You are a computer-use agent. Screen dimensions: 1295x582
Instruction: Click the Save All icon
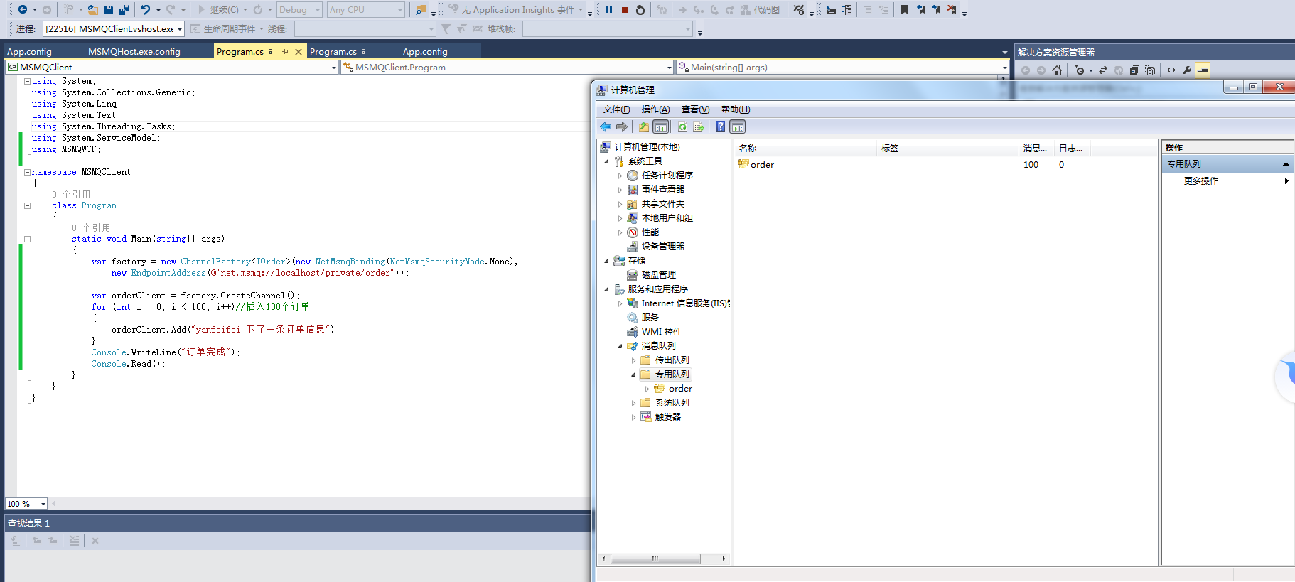coord(124,10)
